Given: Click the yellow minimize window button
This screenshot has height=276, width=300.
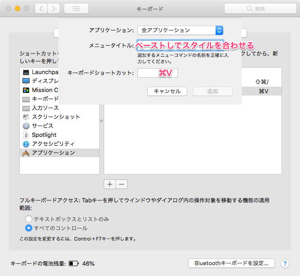Looking at the screenshot, I should 18,9.
